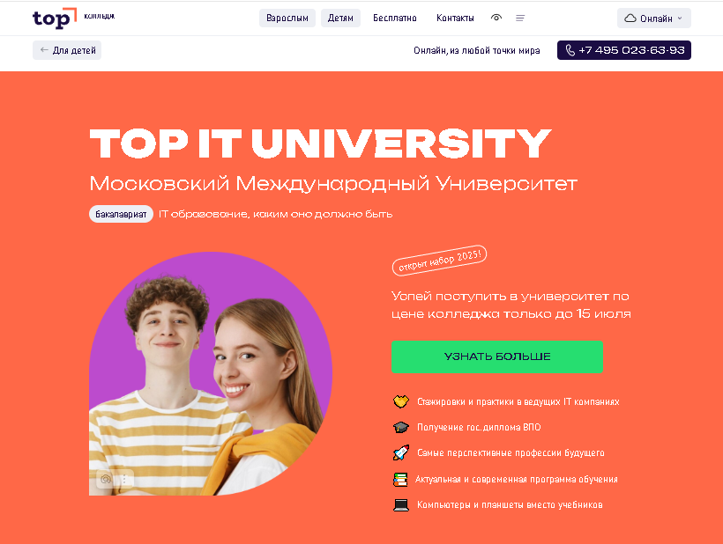
Task: Click the graduation cap diploma icon
Action: tap(400, 427)
